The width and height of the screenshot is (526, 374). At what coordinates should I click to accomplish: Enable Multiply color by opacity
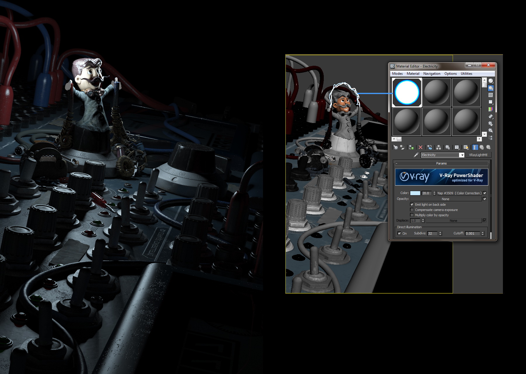point(412,215)
